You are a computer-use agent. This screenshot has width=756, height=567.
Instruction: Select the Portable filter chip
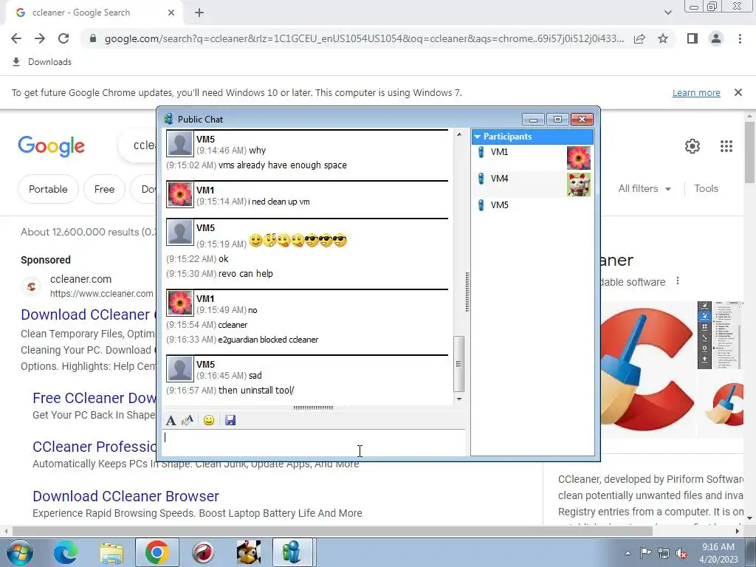coord(48,189)
